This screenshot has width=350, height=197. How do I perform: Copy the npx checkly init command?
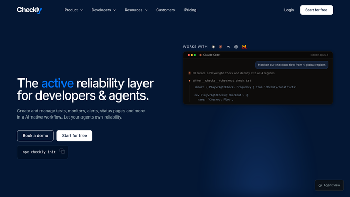coord(63,151)
